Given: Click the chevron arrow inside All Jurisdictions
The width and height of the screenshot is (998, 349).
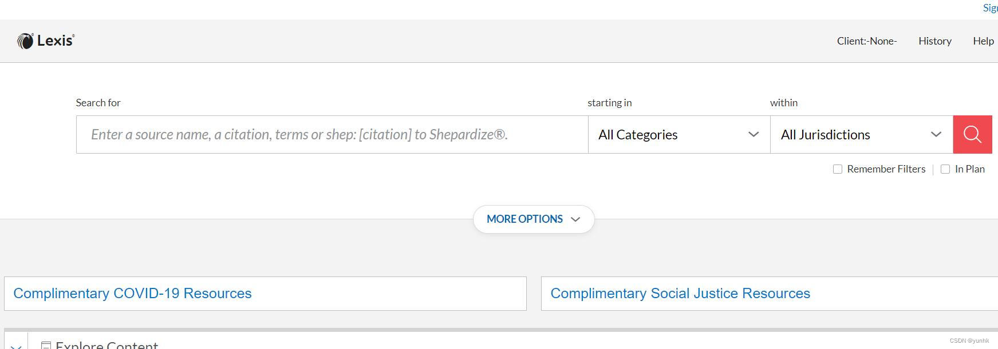Looking at the screenshot, I should tap(936, 134).
